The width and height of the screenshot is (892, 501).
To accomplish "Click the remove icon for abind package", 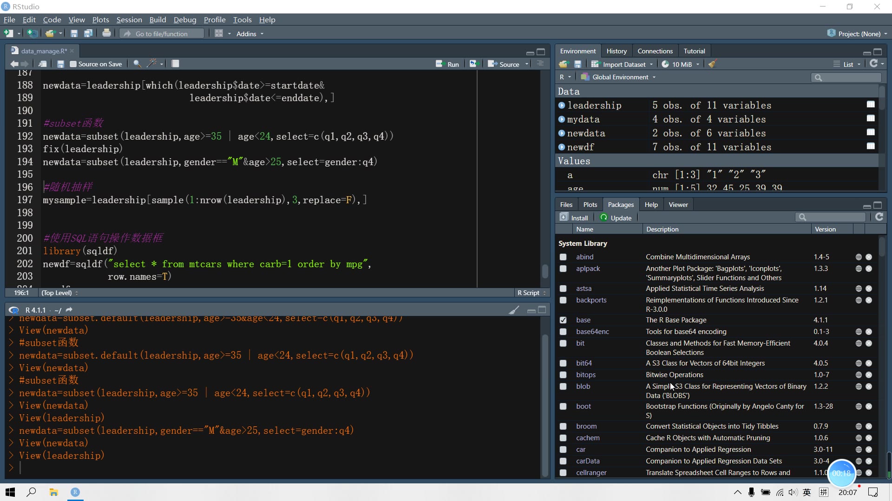I will 869,257.
